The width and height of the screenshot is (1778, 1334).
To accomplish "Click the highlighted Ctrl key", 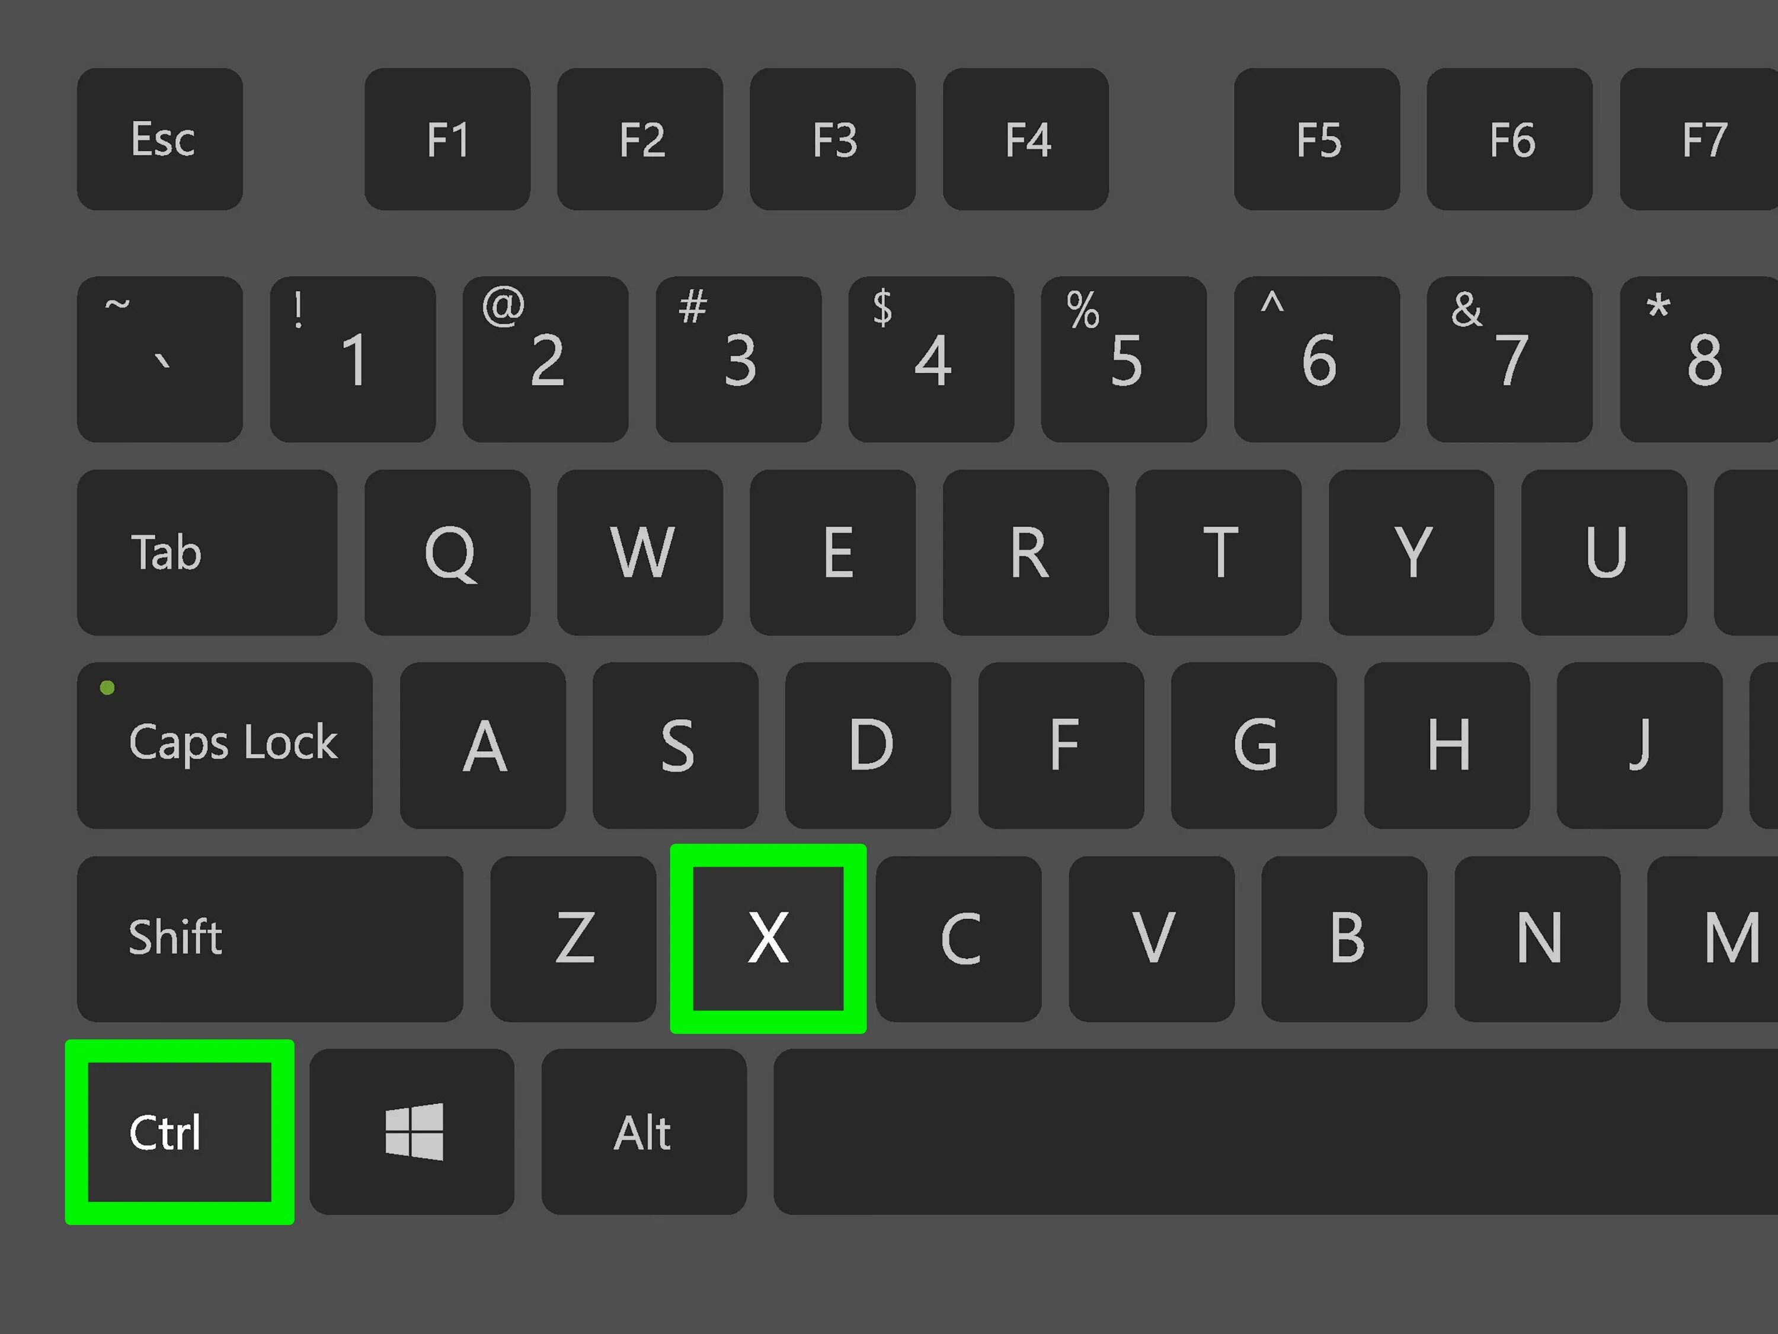I will pyautogui.click(x=179, y=1132).
